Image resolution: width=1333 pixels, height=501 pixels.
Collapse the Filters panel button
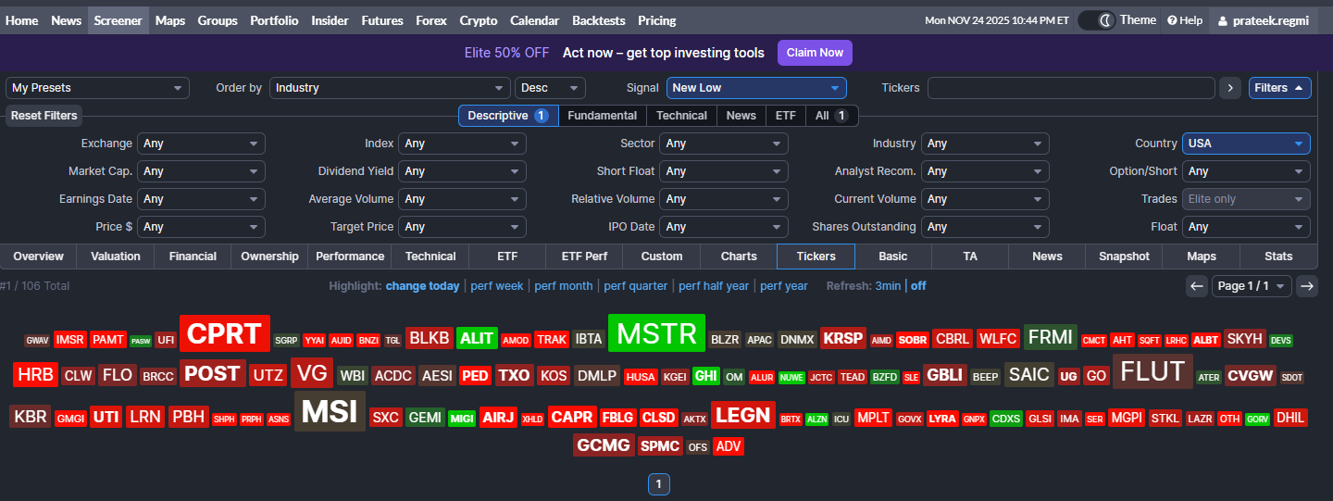coord(1279,88)
